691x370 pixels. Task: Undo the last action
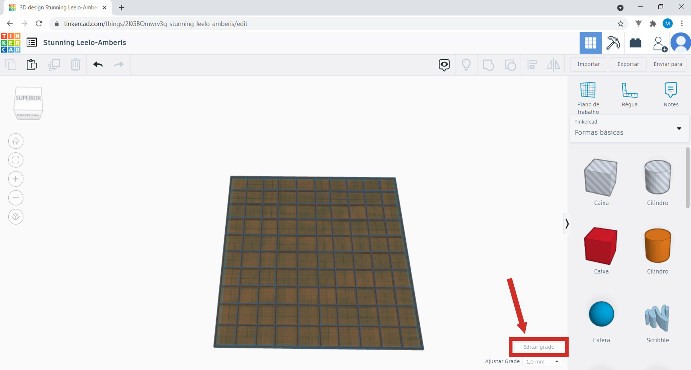coord(98,65)
